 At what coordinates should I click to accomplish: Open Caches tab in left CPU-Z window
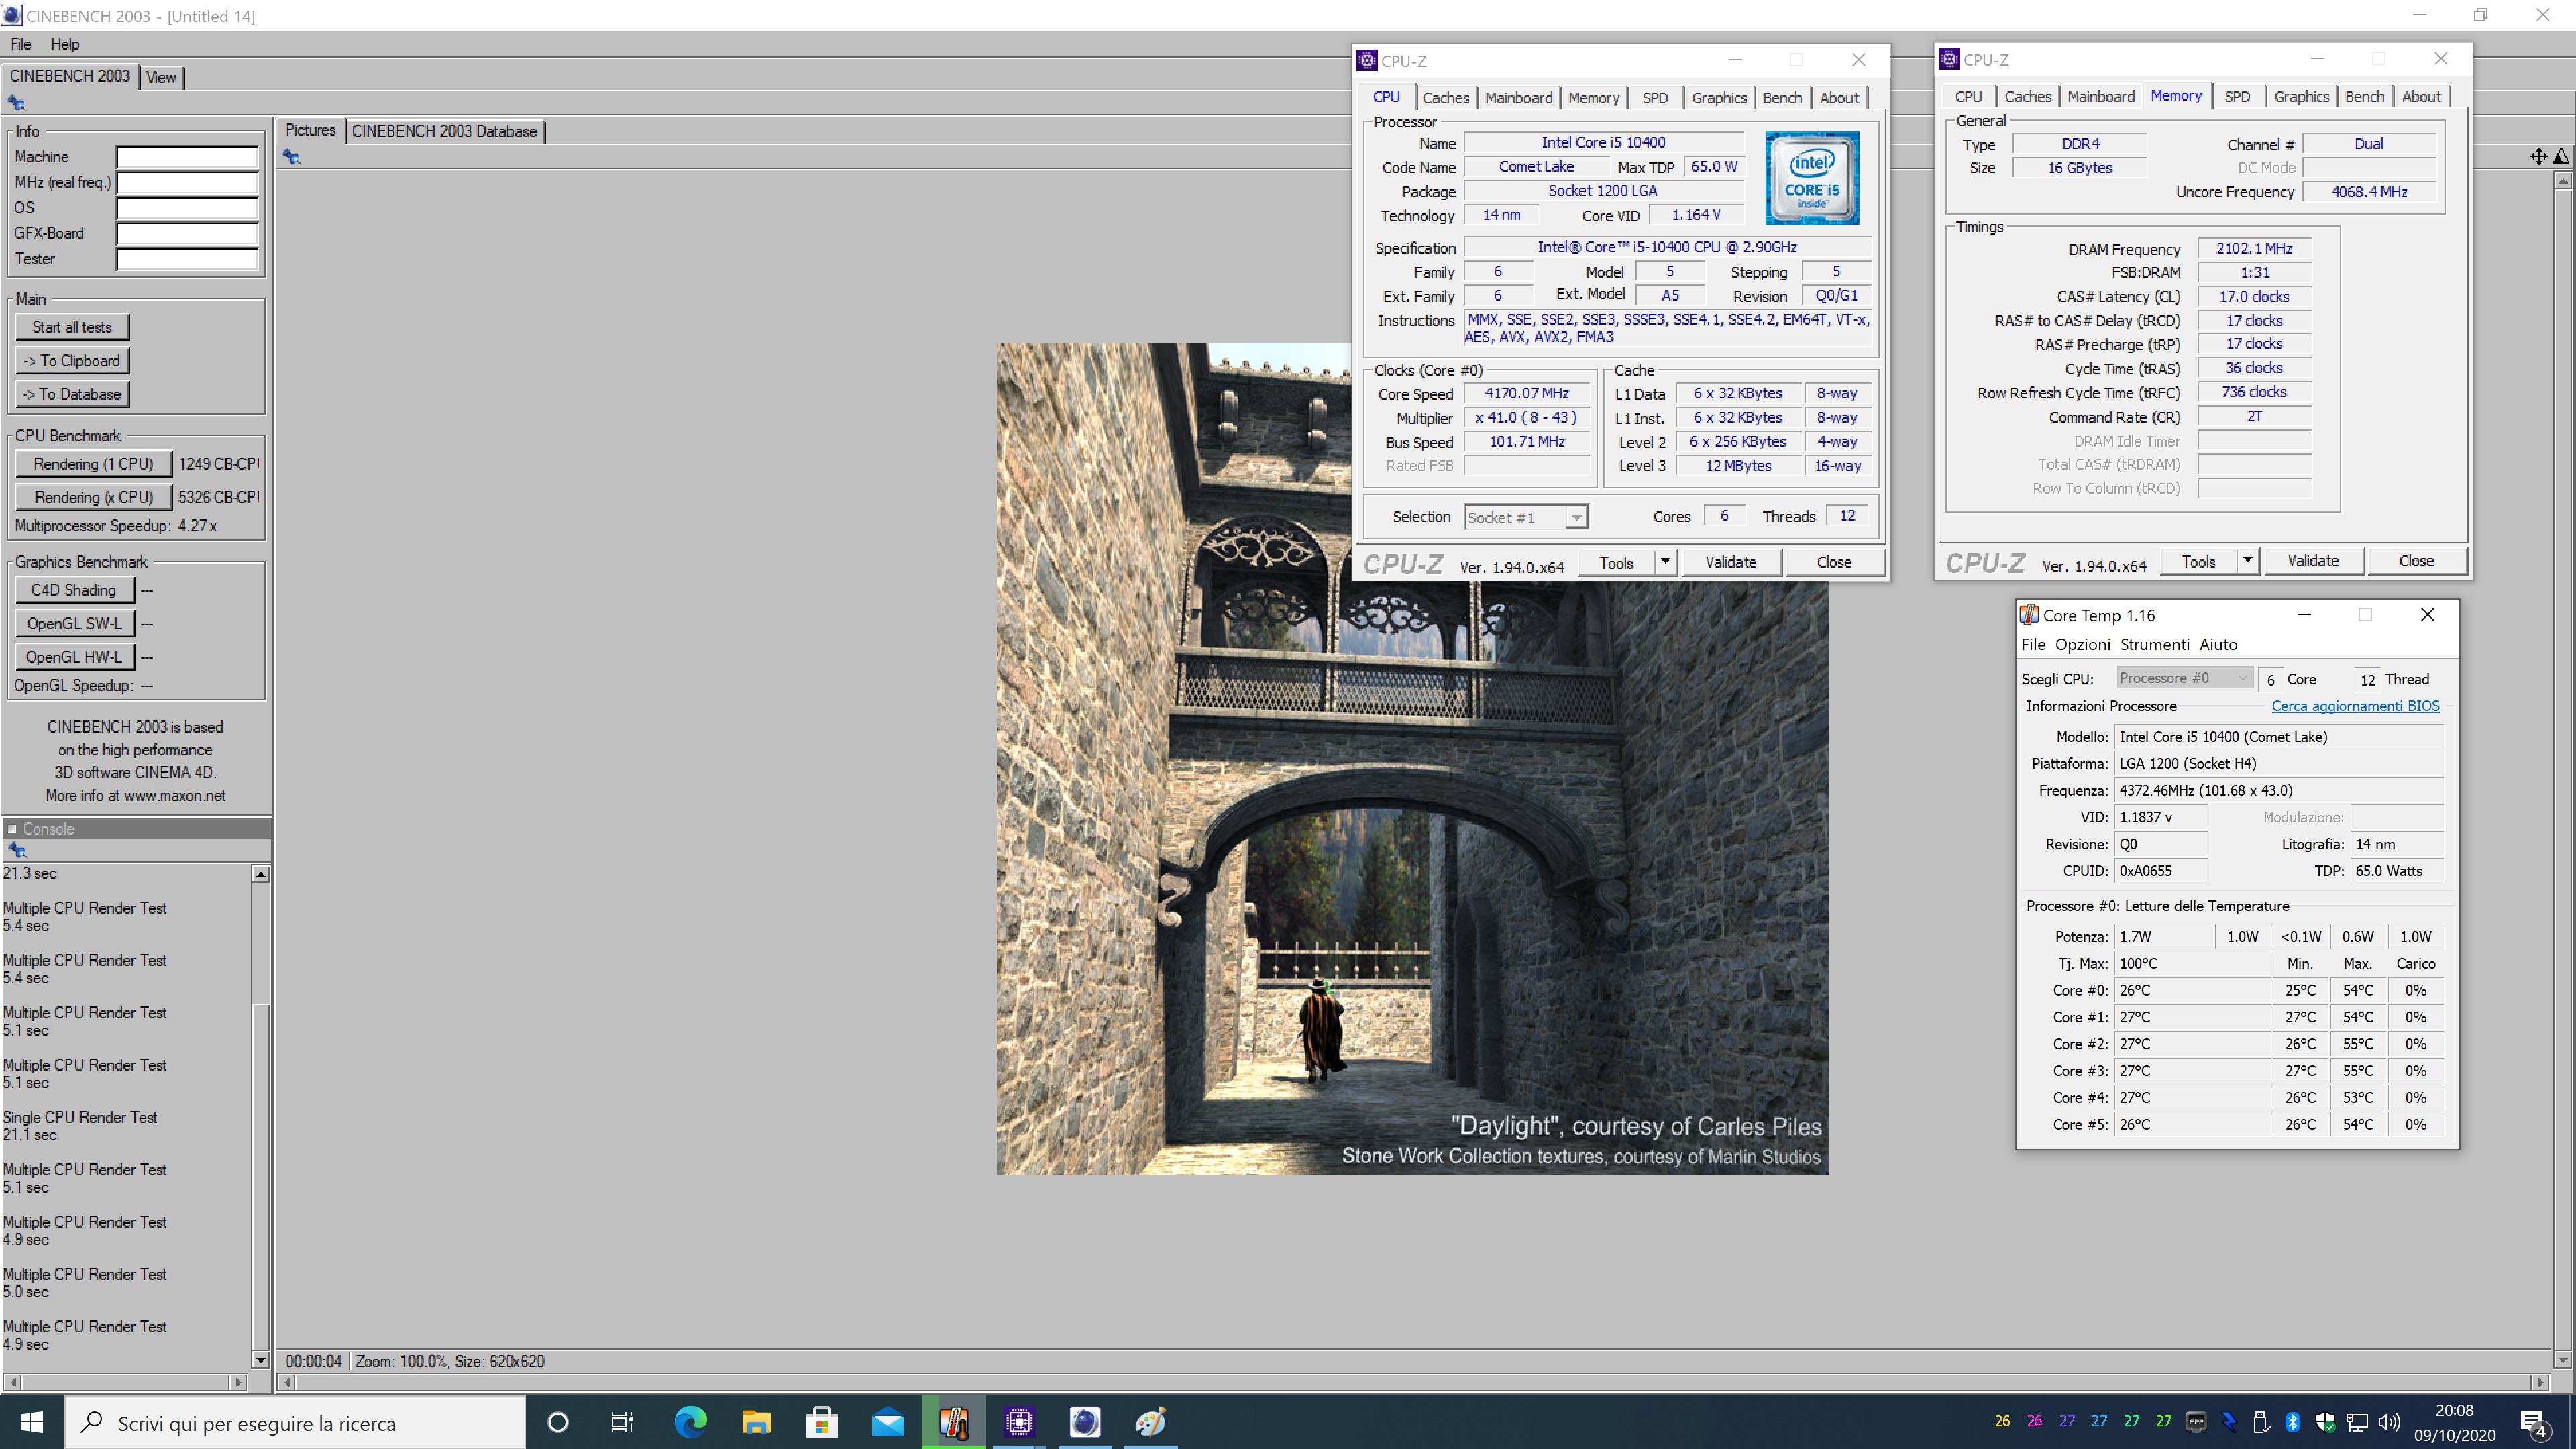click(x=1446, y=97)
